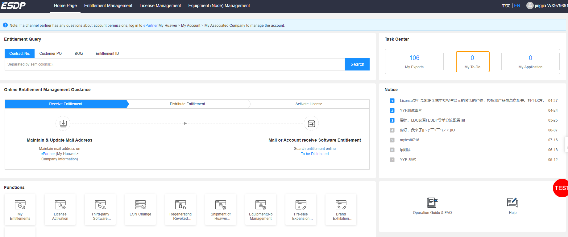
Task: Click the user avatar icon
Action: point(530,6)
